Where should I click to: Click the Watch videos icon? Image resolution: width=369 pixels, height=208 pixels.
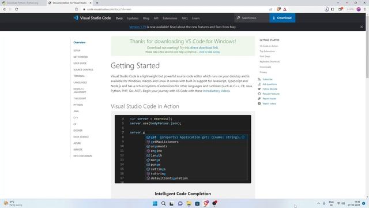click(x=259, y=104)
